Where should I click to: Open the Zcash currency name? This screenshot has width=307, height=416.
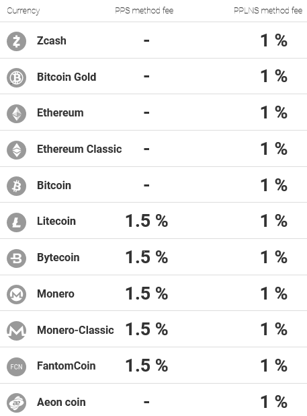pyautogui.click(x=52, y=40)
